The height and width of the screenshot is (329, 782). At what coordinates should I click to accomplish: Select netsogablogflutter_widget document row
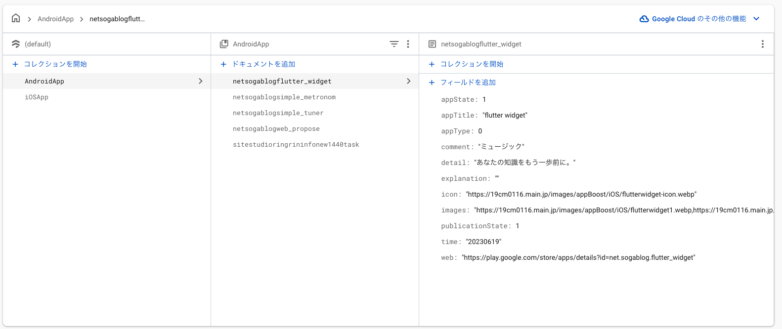(x=315, y=81)
